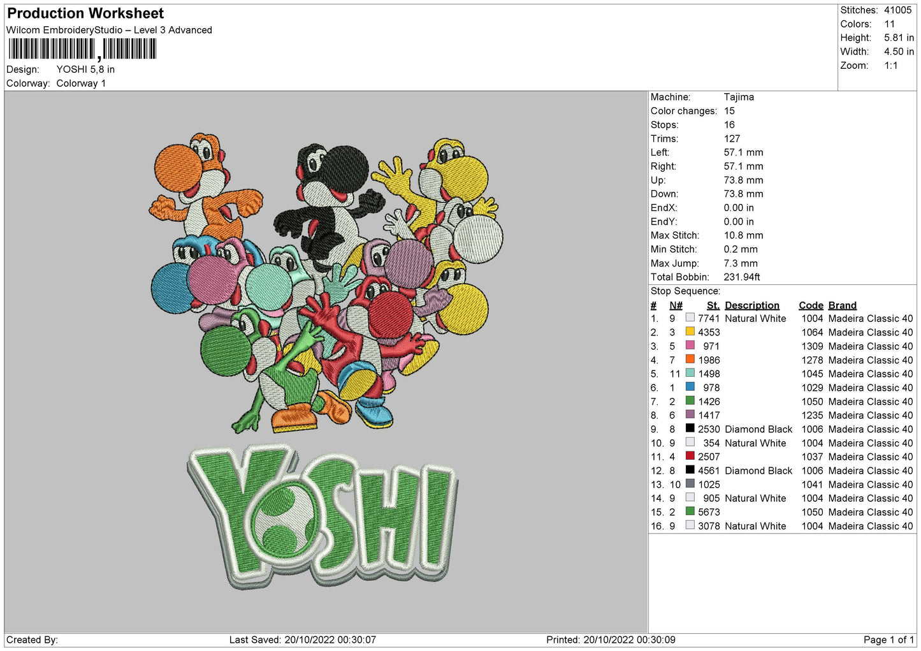
Task: Click stitch count '905' in stop 14
Action: pyautogui.click(x=711, y=499)
